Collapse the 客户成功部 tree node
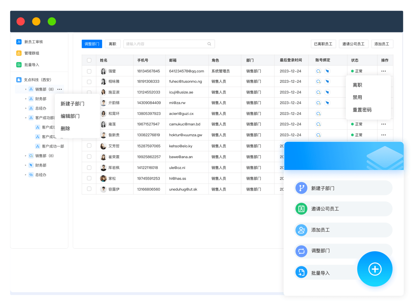413x303 pixels. click(x=26, y=118)
